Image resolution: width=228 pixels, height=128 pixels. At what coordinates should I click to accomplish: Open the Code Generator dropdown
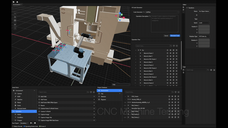point(162,12)
